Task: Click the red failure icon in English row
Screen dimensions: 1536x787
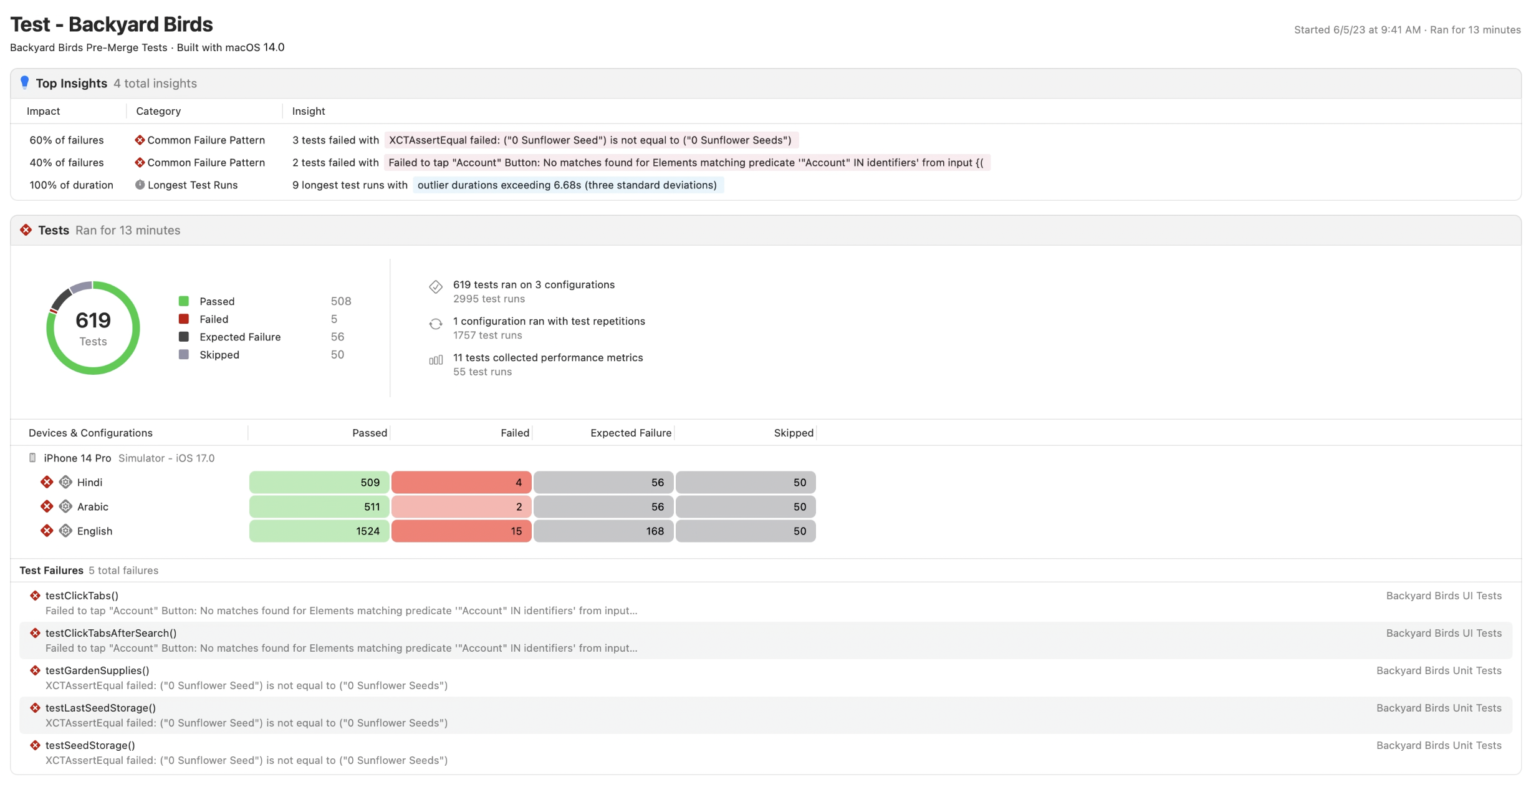Action: [47, 530]
